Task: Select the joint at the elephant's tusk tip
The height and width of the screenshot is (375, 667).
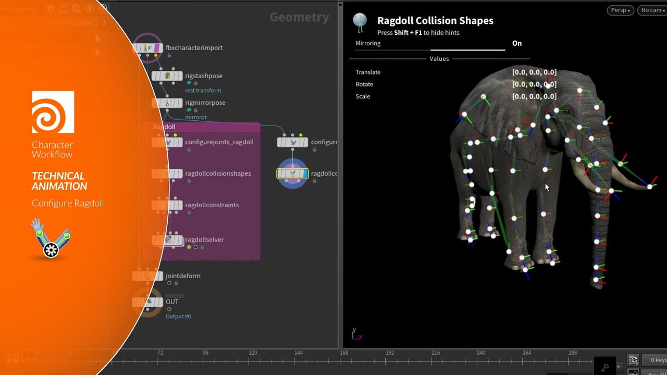Action: coord(650,186)
